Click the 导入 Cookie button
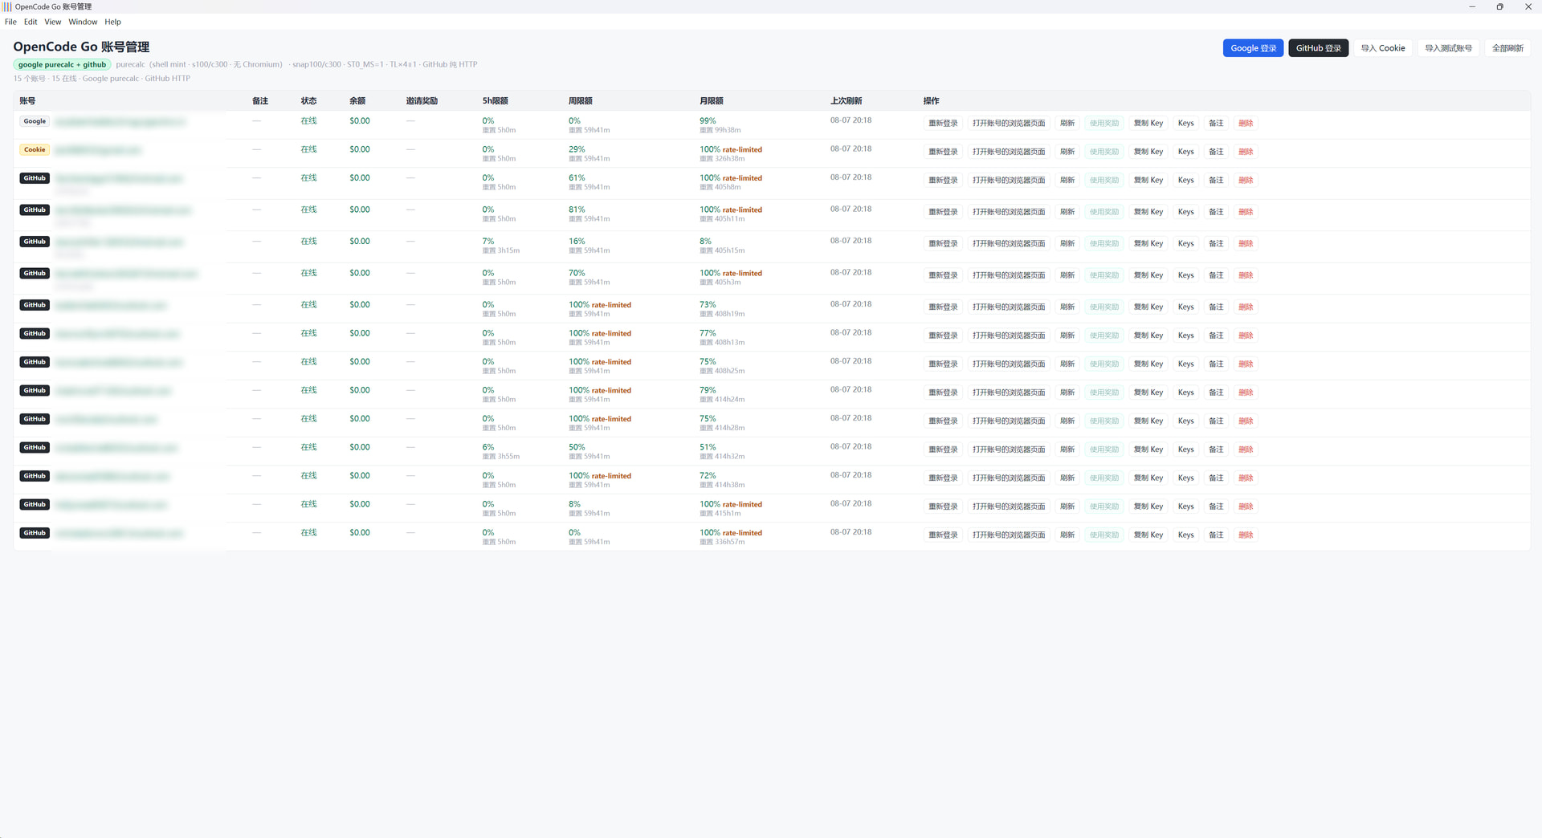 click(x=1382, y=48)
